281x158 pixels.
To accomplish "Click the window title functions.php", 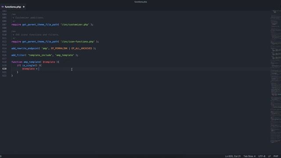I will pos(140,2).
